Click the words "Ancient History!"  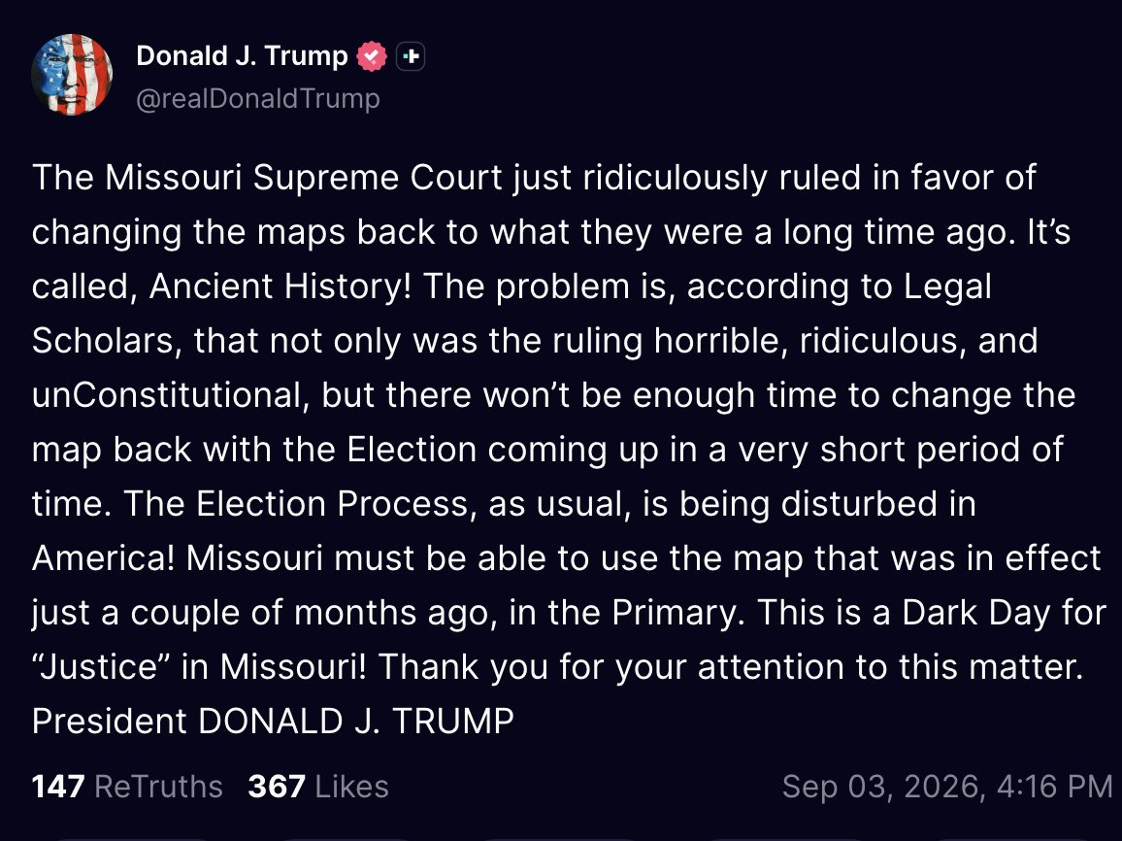tap(280, 286)
